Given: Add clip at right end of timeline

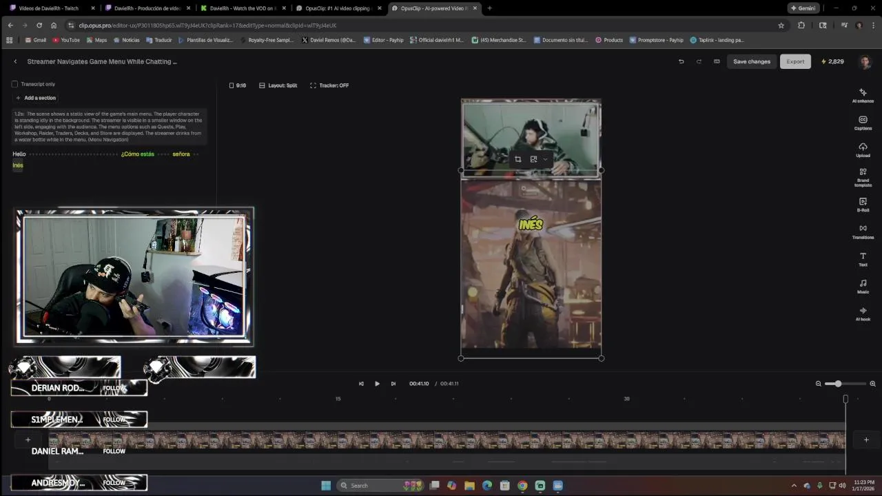Looking at the screenshot, I should (x=866, y=440).
